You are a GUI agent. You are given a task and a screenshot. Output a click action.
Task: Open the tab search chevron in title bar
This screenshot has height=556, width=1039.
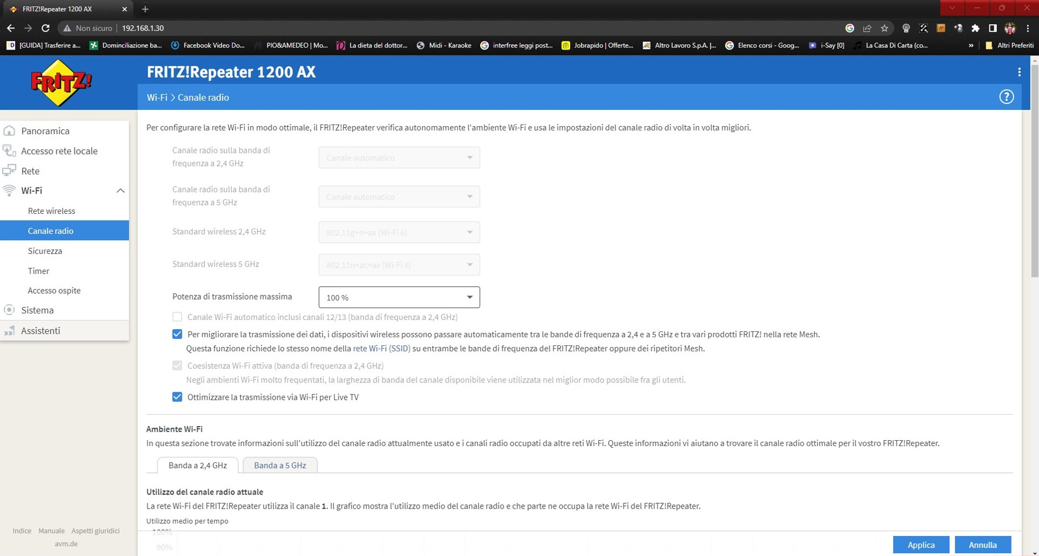[952, 8]
